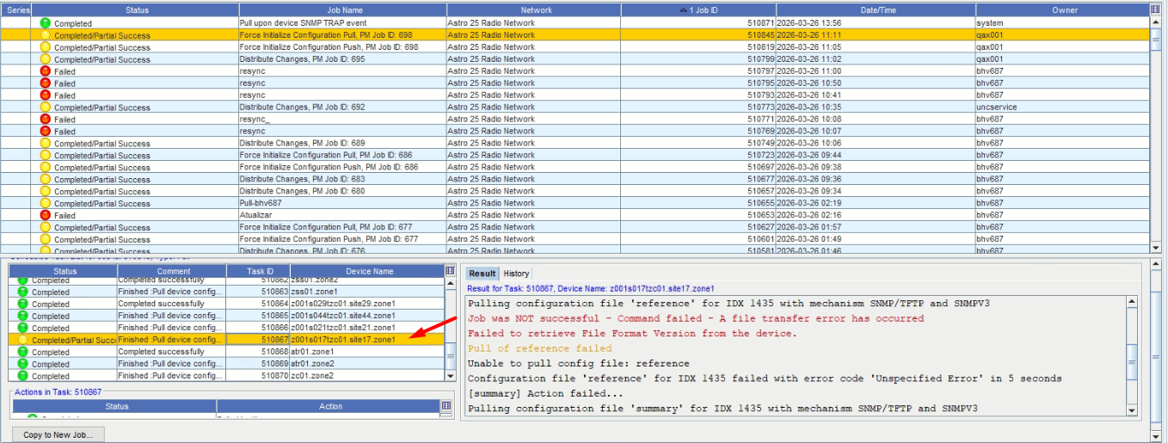Select device z001s017tzc01.site17.zone1 row

pos(227,340)
